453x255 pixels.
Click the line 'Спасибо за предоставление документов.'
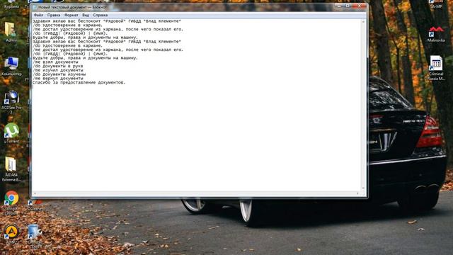[79, 82]
